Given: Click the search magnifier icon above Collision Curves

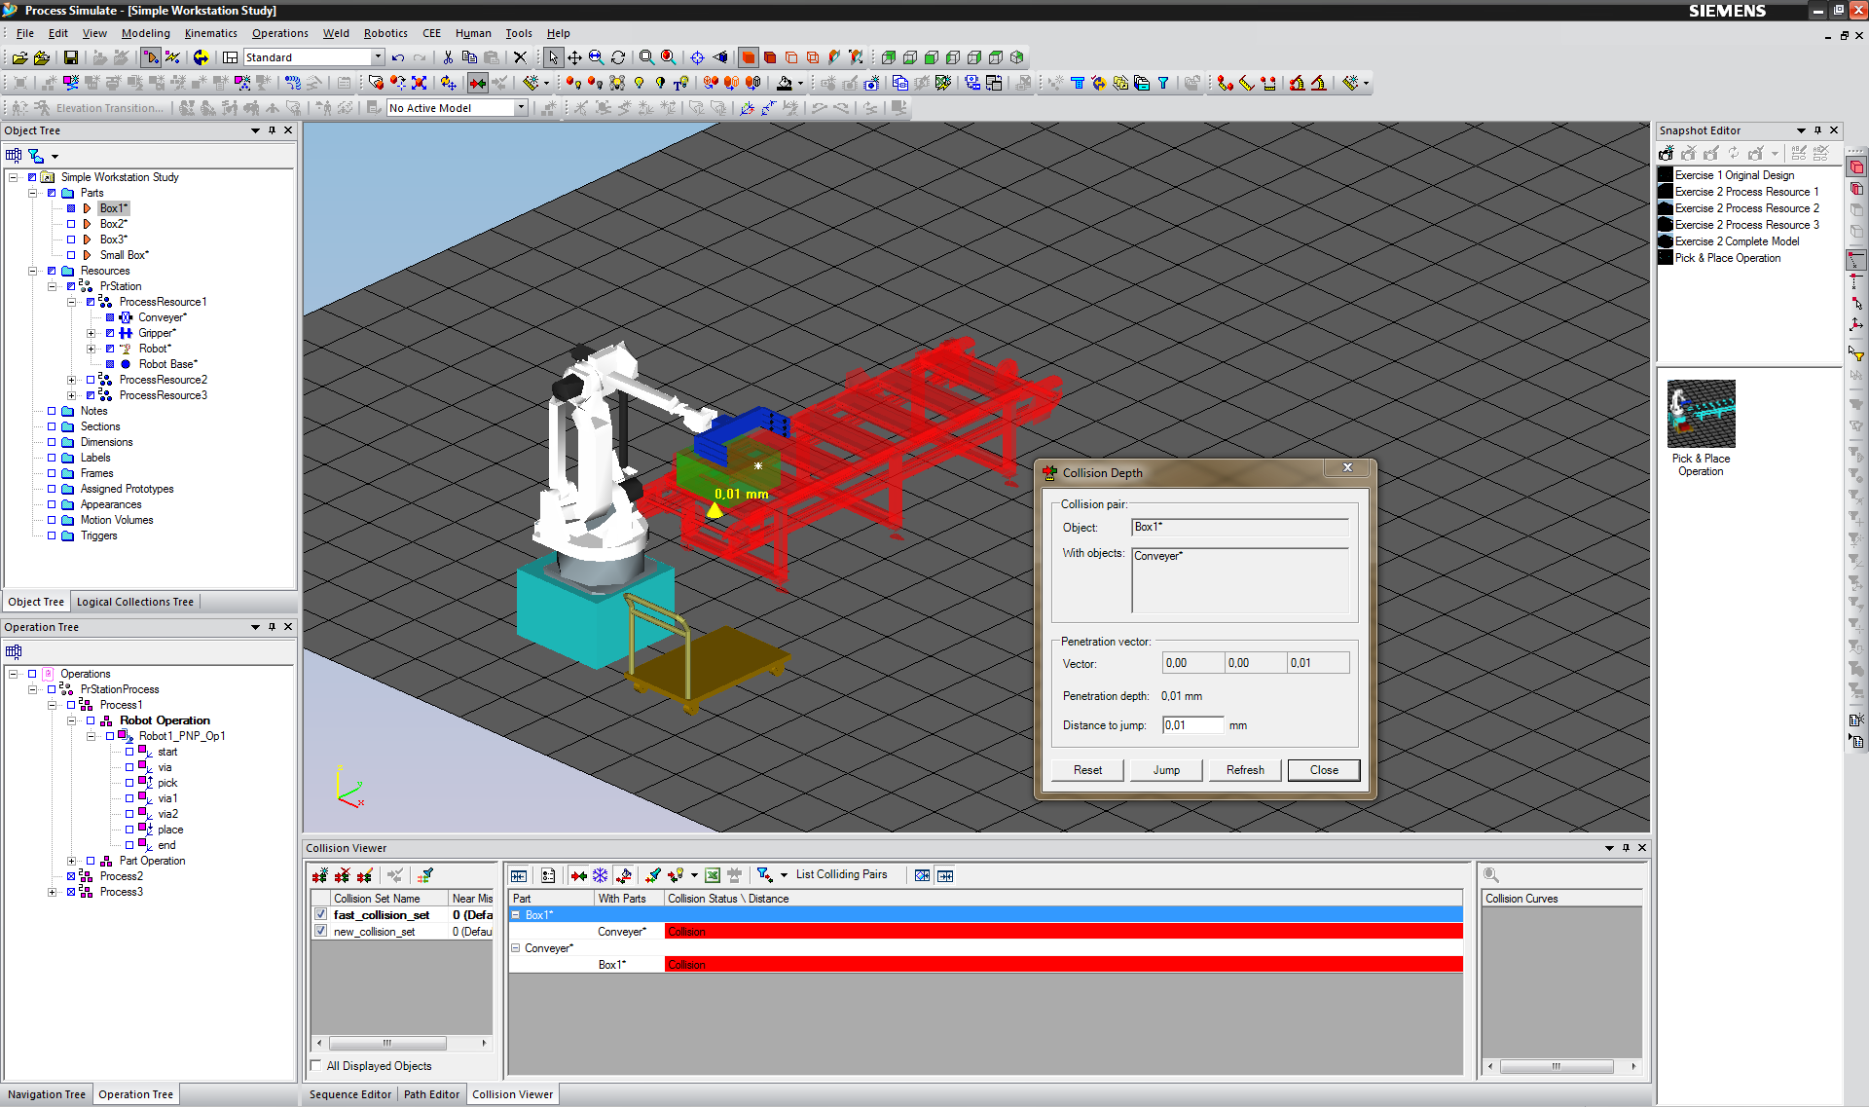Looking at the screenshot, I should (1491, 875).
